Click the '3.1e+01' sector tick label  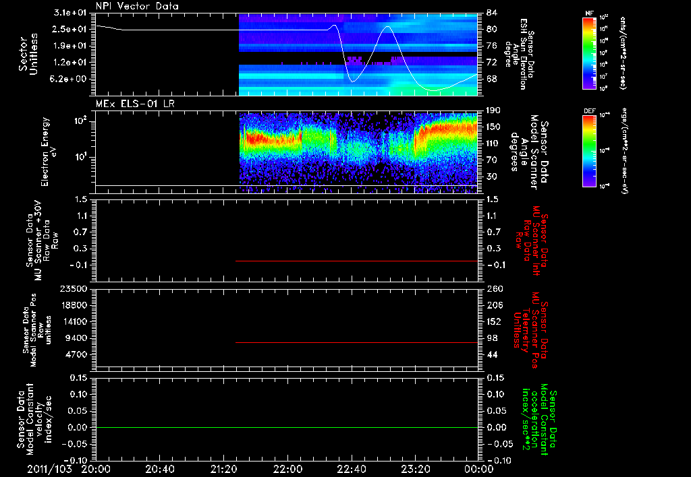pos(70,12)
